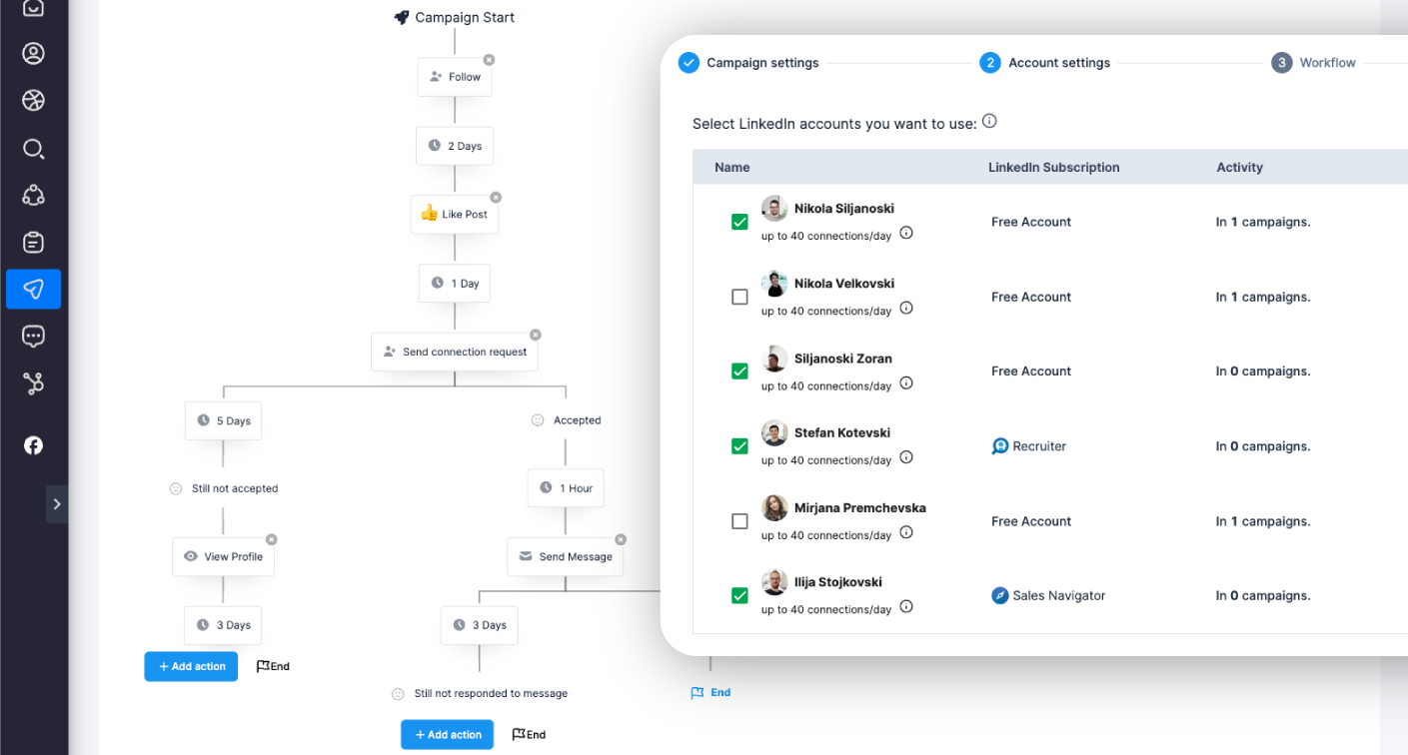Expand the collapsed sidebar with arrow

(x=57, y=504)
